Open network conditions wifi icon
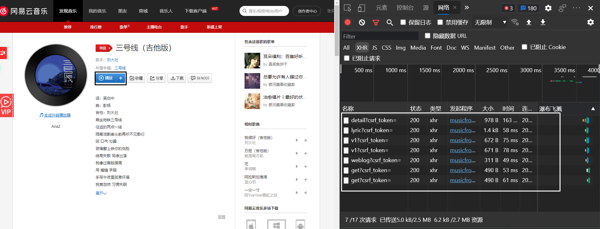 [515, 22]
